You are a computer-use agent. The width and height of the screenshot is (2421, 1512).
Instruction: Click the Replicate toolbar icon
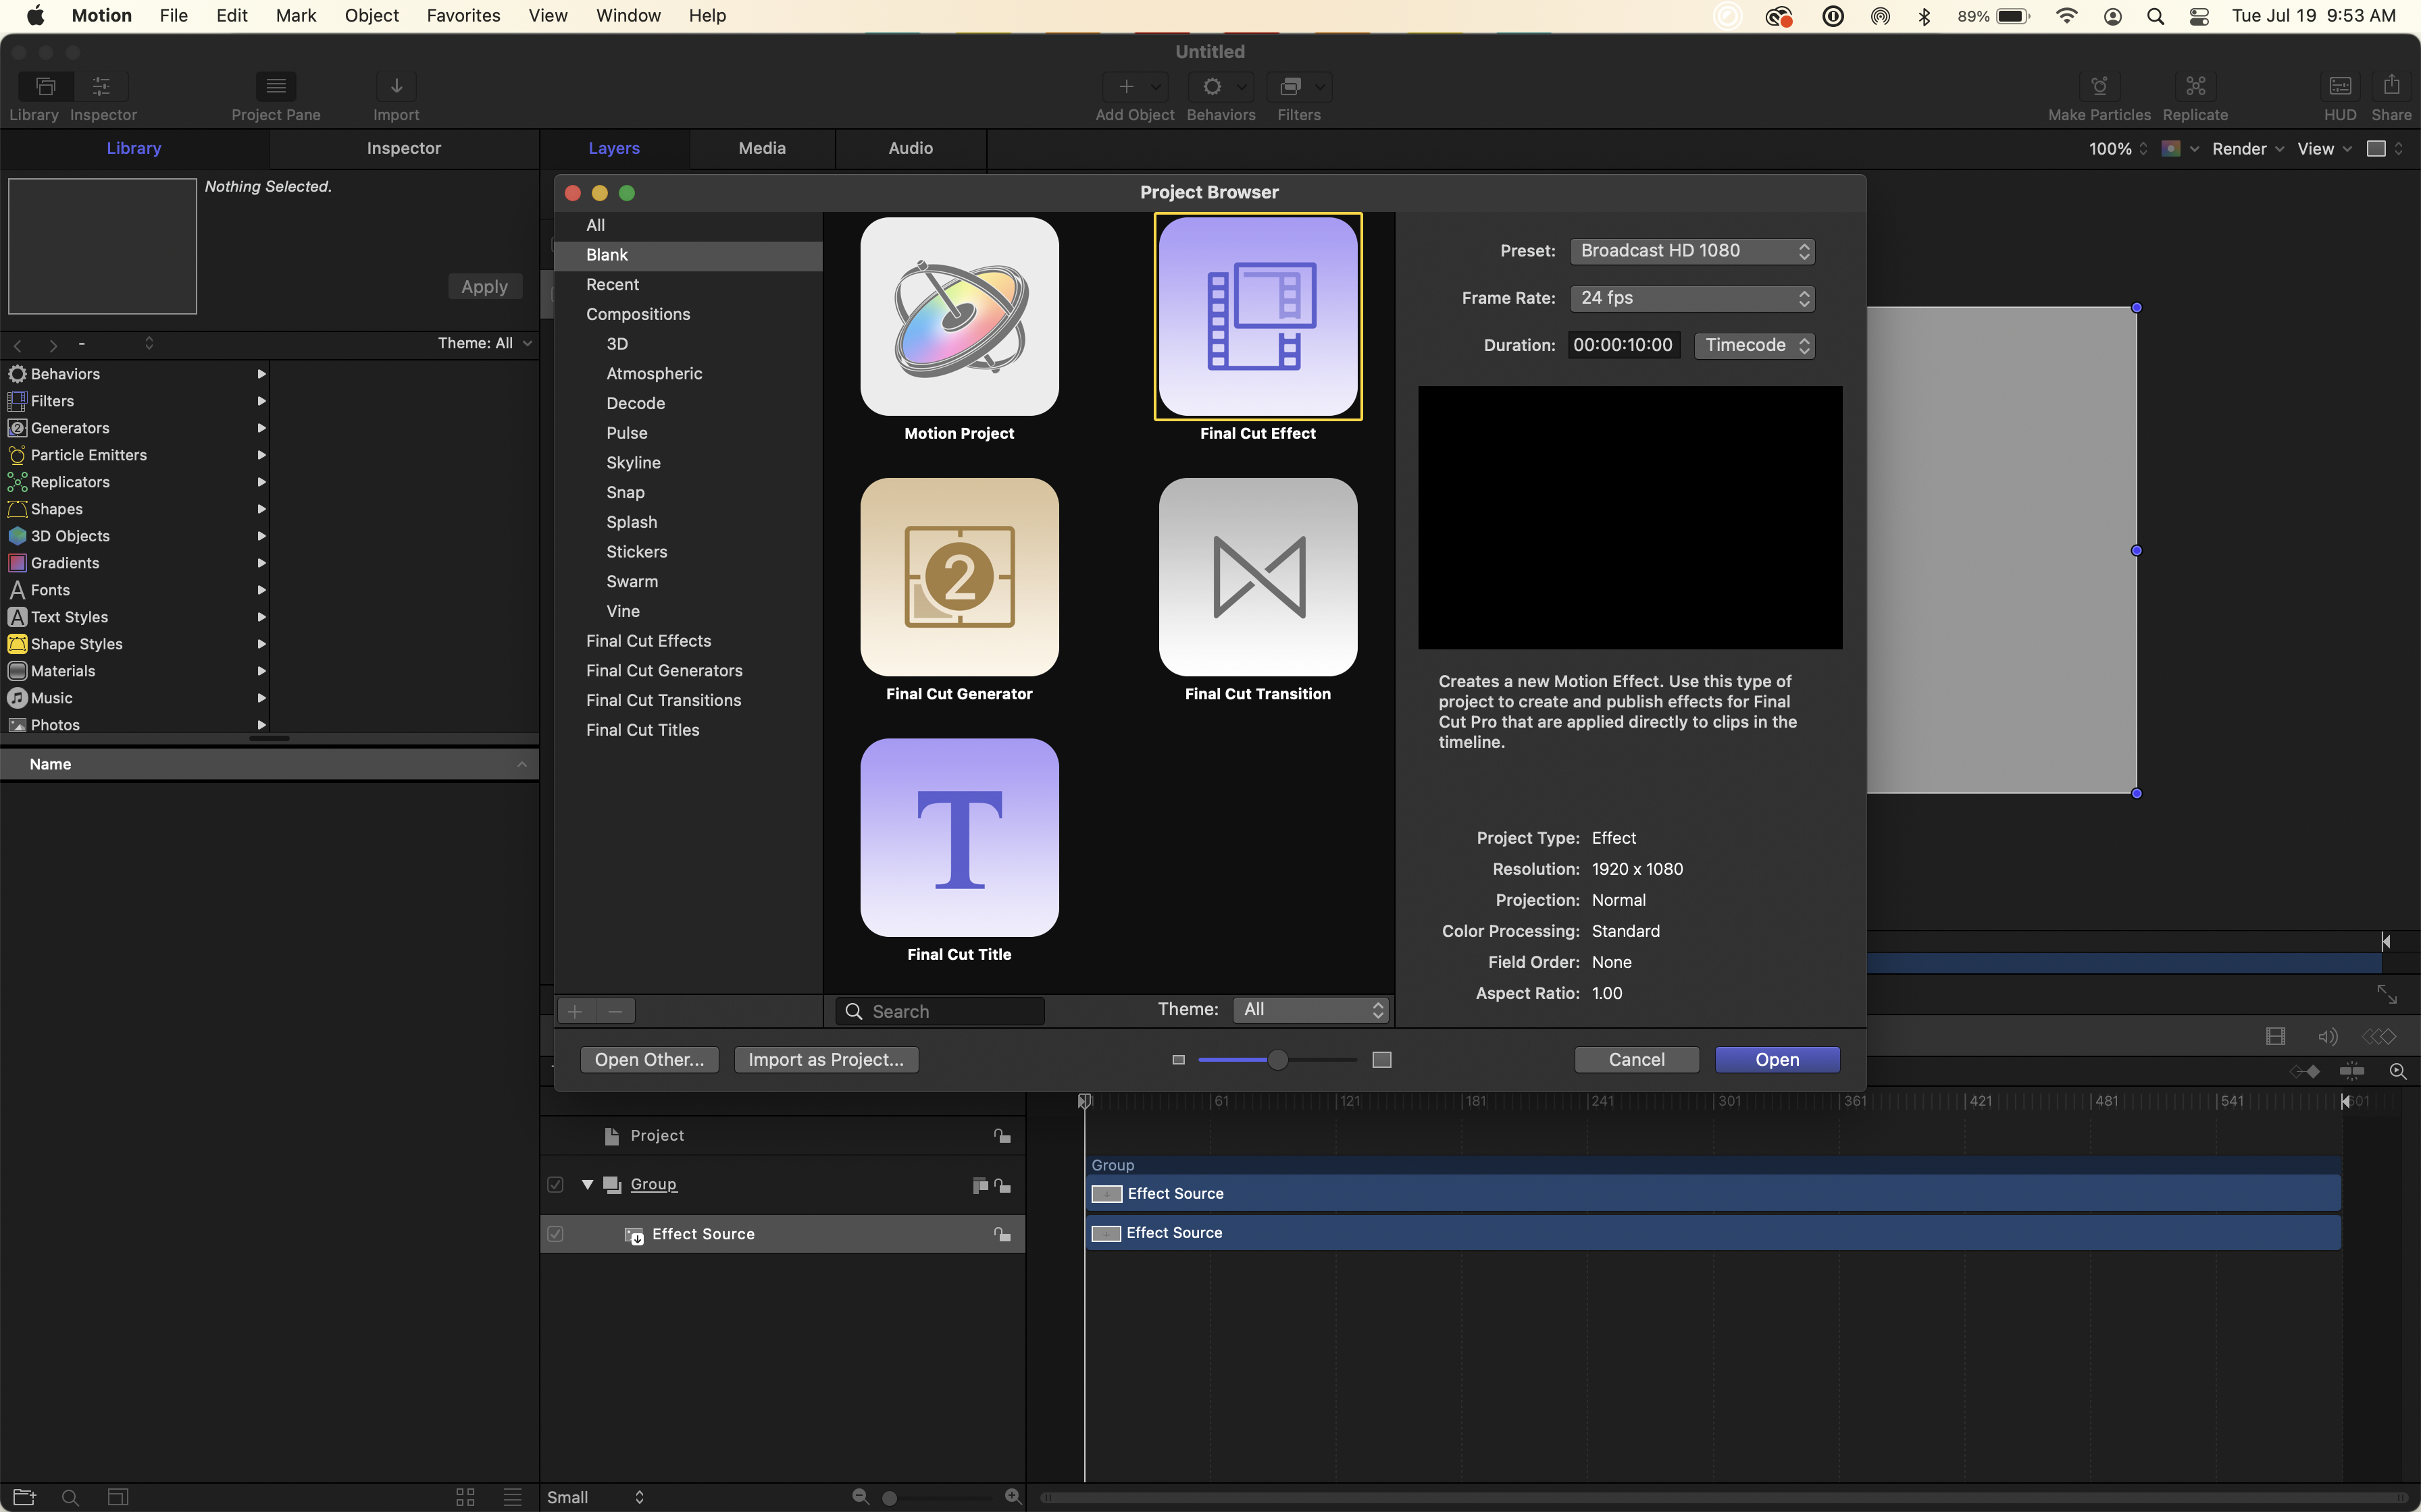pyautogui.click(x=2195, y=87)
